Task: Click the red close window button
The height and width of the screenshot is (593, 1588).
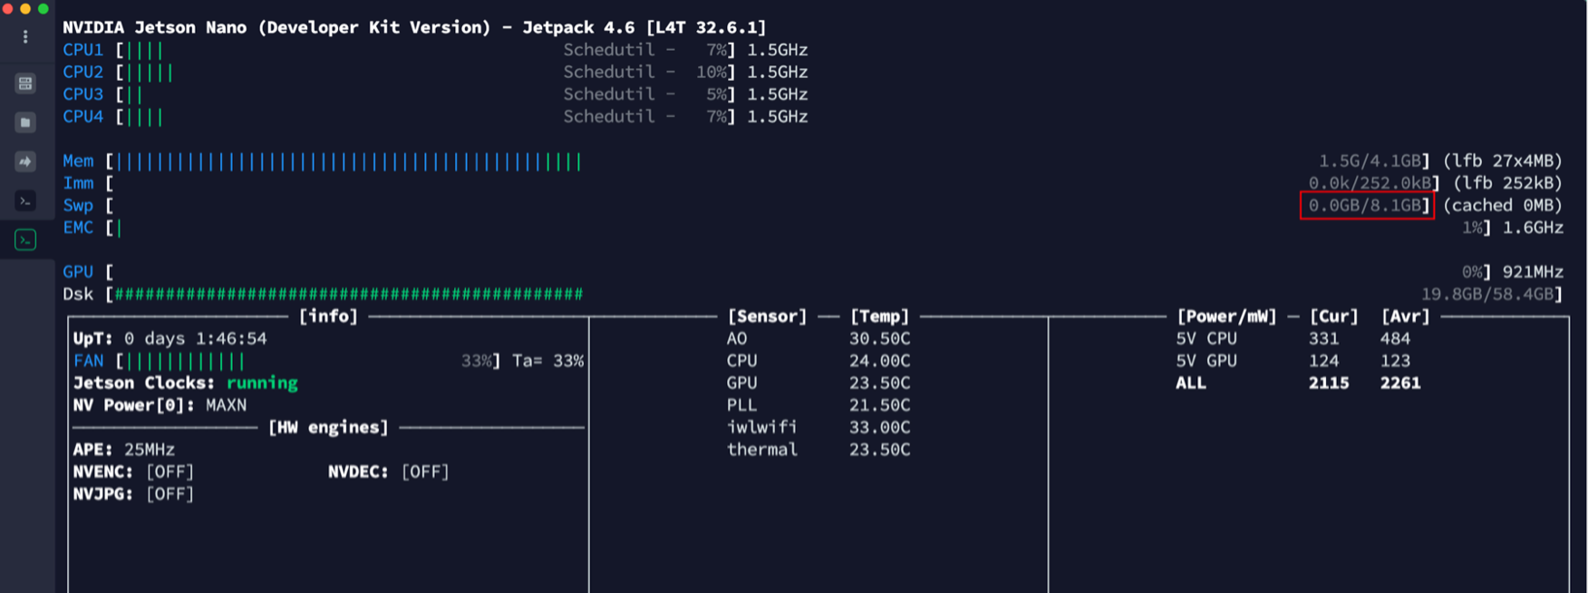Action: coord(8,8)
